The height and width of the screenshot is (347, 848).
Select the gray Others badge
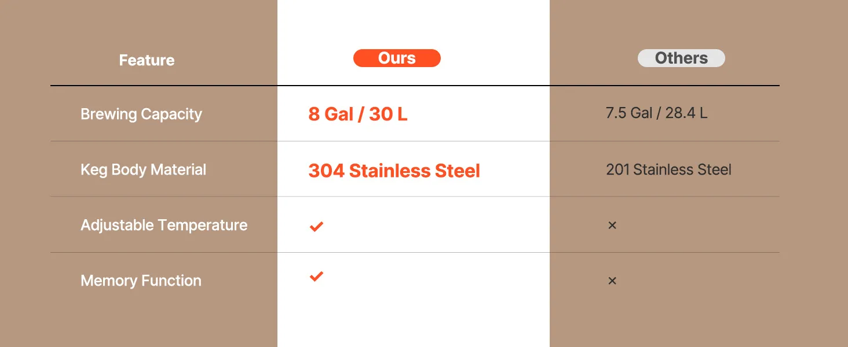tap(681, 58)
